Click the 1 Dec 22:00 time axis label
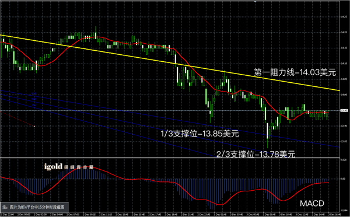350x217 pixels. pos(8,215)
